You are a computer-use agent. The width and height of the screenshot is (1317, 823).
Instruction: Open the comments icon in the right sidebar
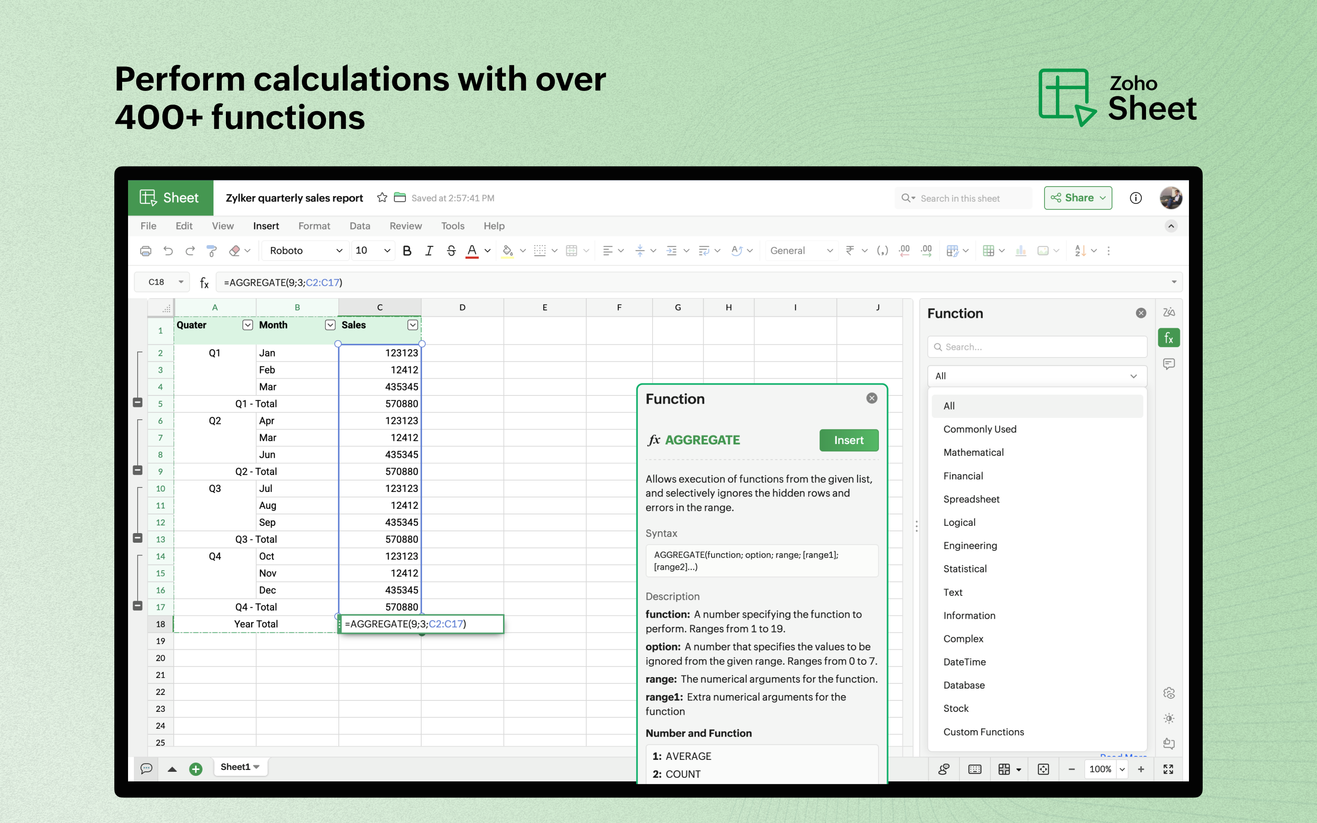1168,363
